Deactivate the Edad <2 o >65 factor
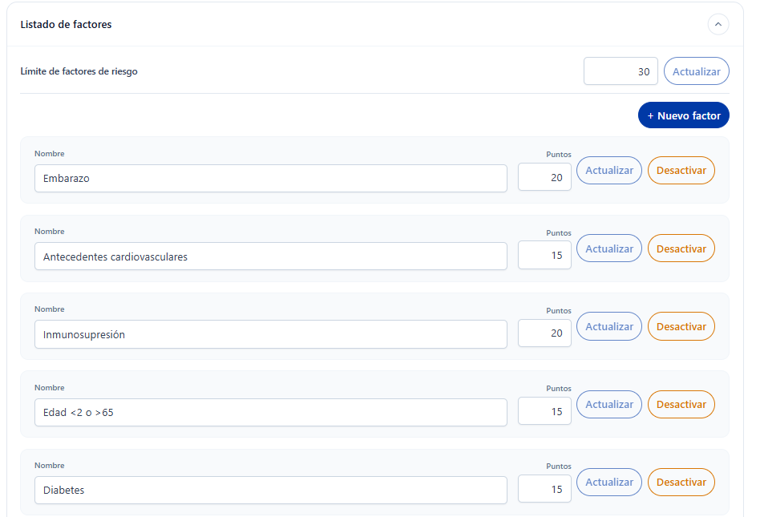This screenshot has height=517, width=760. coord(681,405)
